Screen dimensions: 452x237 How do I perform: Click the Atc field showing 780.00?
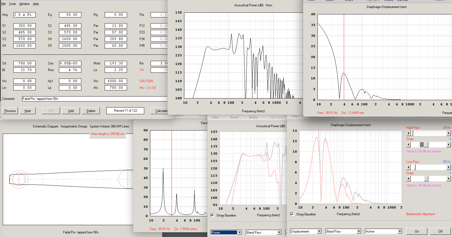click(116, 88)
